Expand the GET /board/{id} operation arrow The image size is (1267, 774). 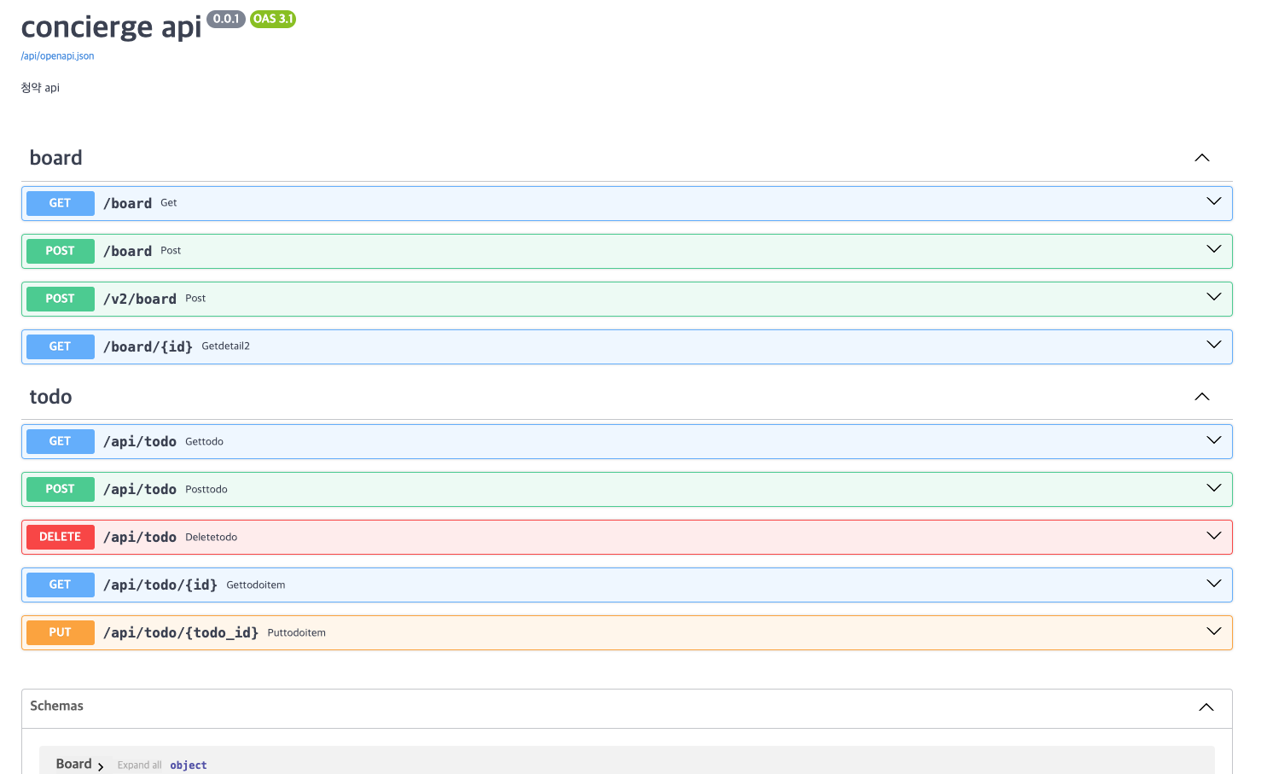click(1214, 345)
